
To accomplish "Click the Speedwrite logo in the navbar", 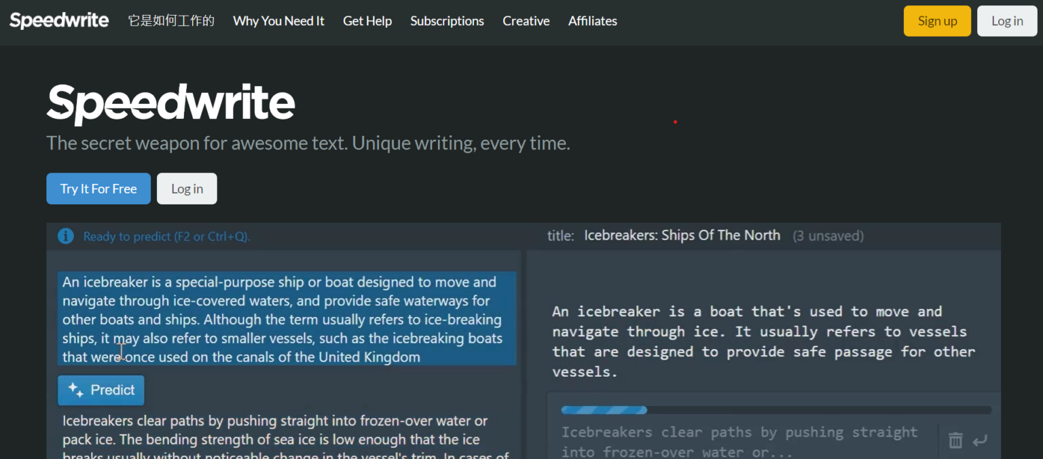I will [x=59, y=20].
